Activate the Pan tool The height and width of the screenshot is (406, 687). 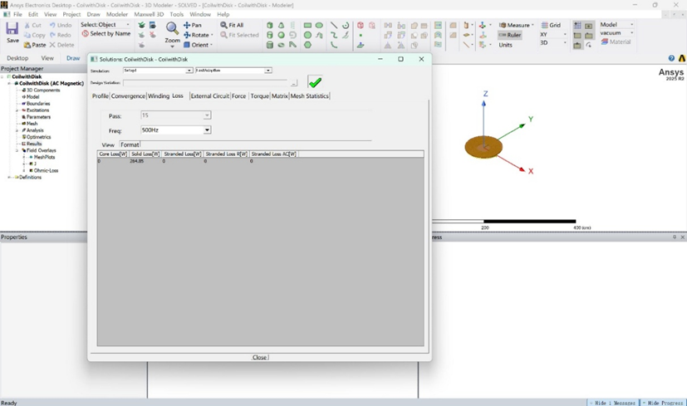coord(193,25)
